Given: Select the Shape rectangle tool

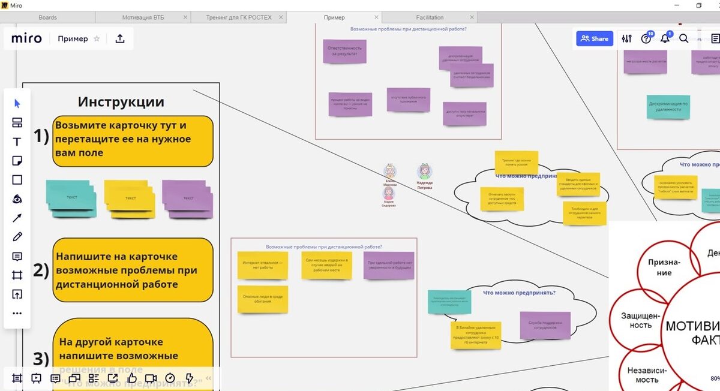Looking at the screenshot, I should pos(17,180).
